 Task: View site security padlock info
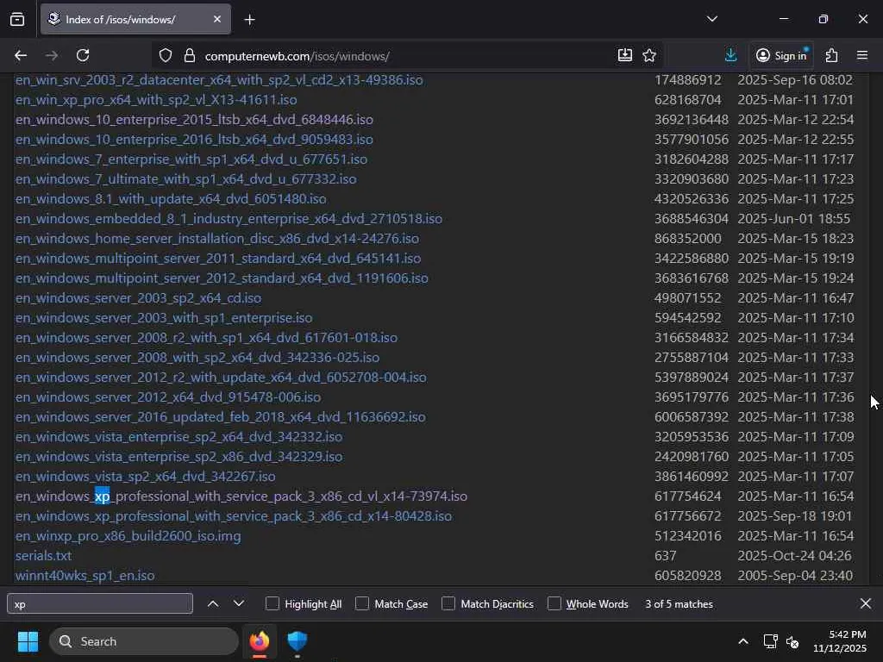pyautogui.click(x=190, y=55)
